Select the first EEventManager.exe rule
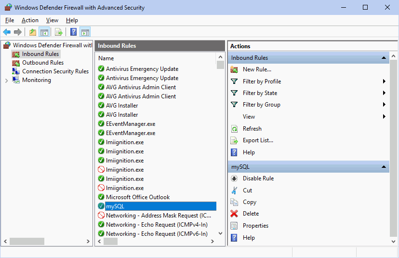The image size is (399, 258). [x=131, y=124]
